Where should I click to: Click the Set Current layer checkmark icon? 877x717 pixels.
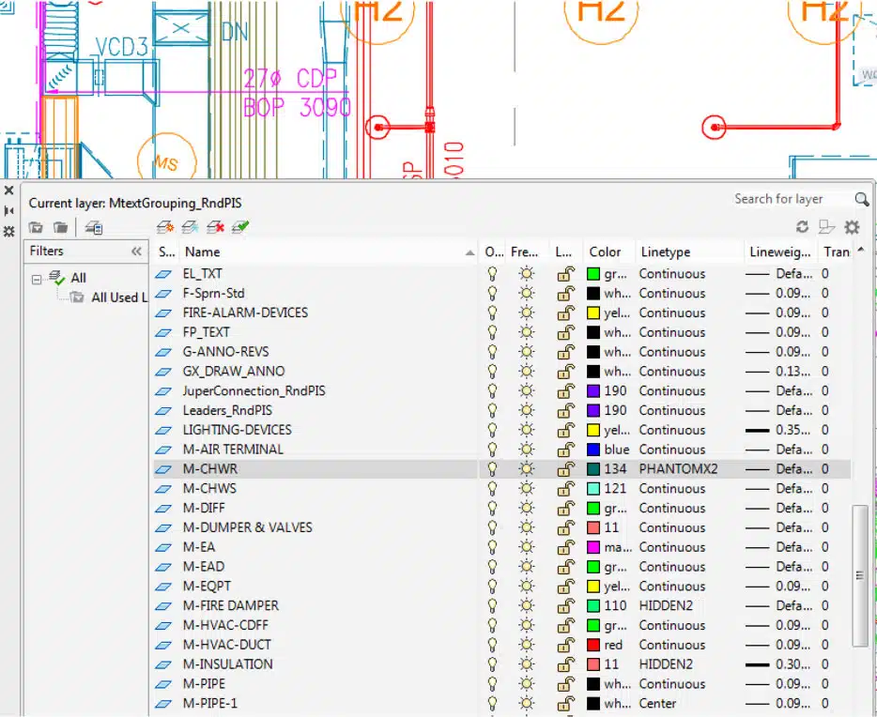pos(240,227)
